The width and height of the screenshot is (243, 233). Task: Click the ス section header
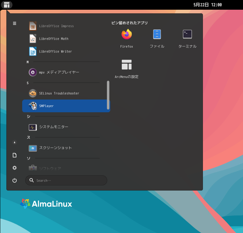(29, 137)
